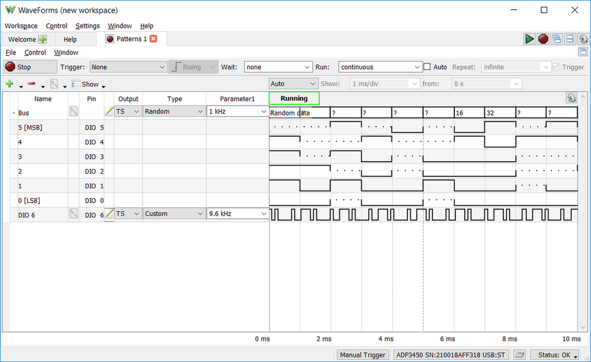
Task: Open the gear options icon above waveform plot
Action: click(571, 98)
